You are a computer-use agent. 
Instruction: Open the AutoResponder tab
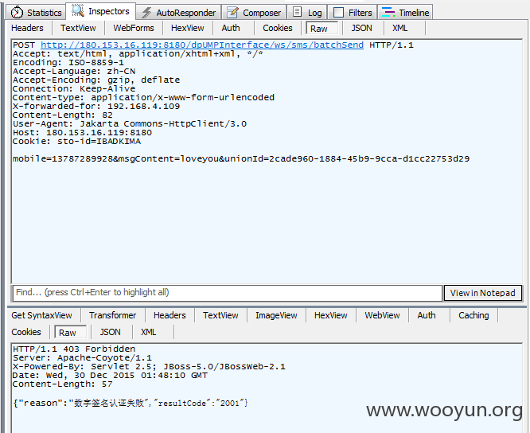(179, 13)
